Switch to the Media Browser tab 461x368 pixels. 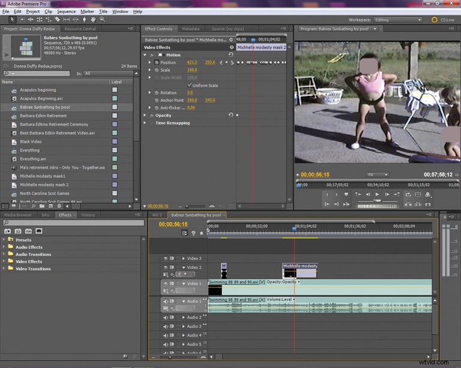pos(18,215)
